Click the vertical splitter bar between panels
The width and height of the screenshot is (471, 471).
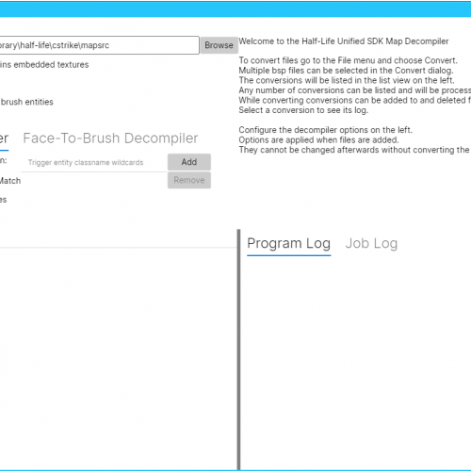(238, 349)
